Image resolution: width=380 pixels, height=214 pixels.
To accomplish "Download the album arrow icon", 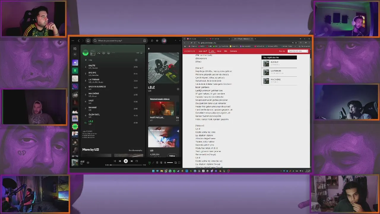I will pos(108,53).
